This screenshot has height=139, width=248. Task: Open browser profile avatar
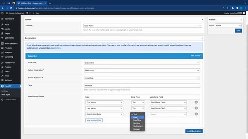(241, 8)
